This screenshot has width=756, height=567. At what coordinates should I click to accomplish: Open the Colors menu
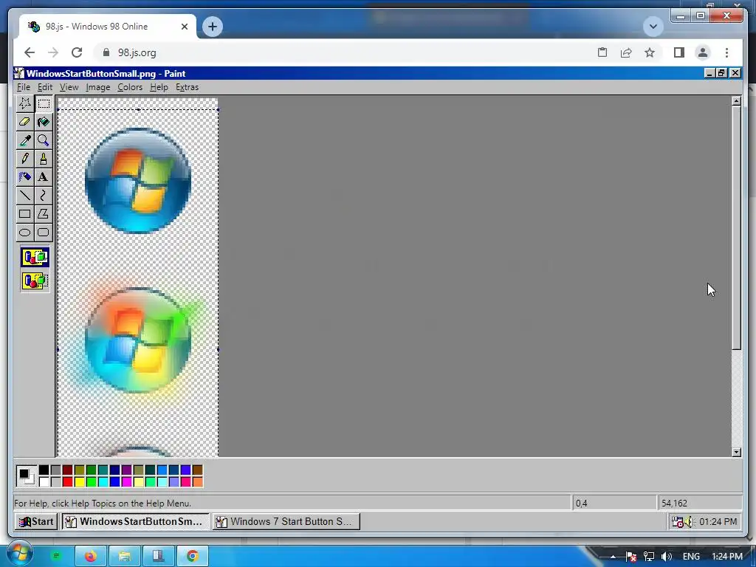point(130,87)
